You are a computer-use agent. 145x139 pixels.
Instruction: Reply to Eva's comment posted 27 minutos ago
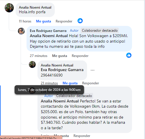(x=80, y=56)
